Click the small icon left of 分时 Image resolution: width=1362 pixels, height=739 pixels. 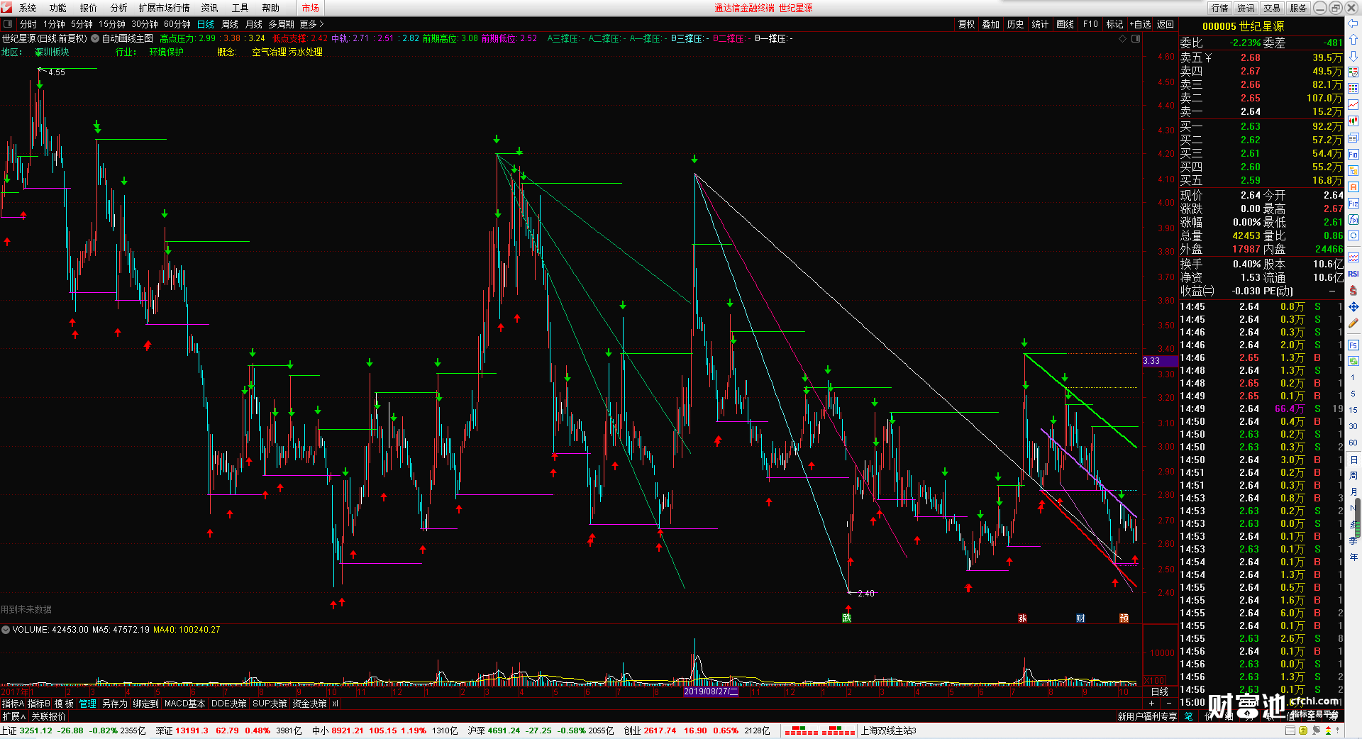pos(8,24)
